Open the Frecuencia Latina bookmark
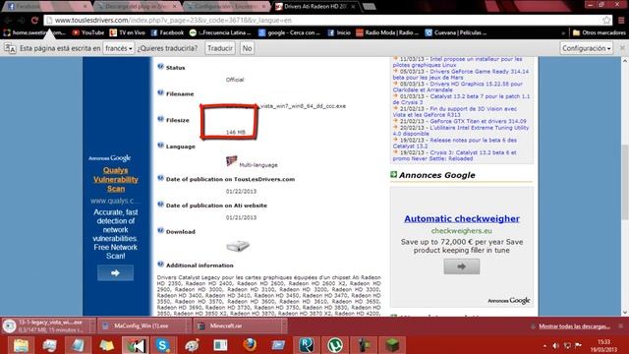The image size is (629, 354). [x=220, y=32]
